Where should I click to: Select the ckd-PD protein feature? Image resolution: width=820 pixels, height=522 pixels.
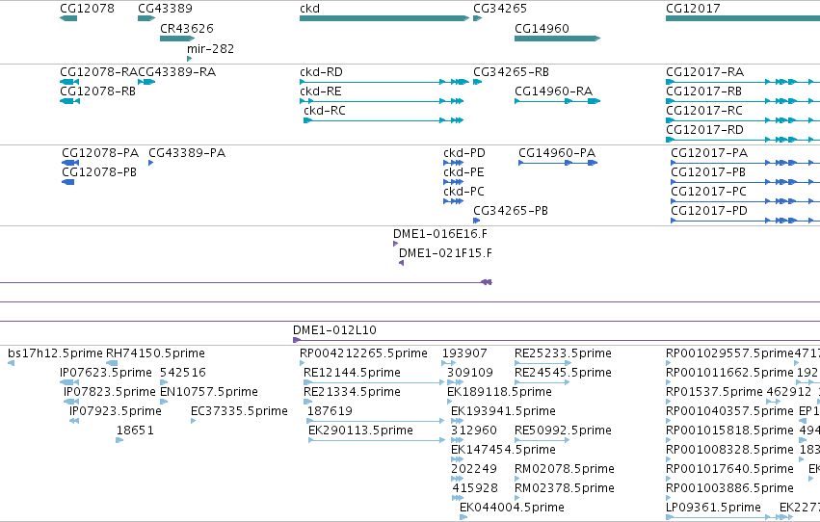click(x=454, y=163)
